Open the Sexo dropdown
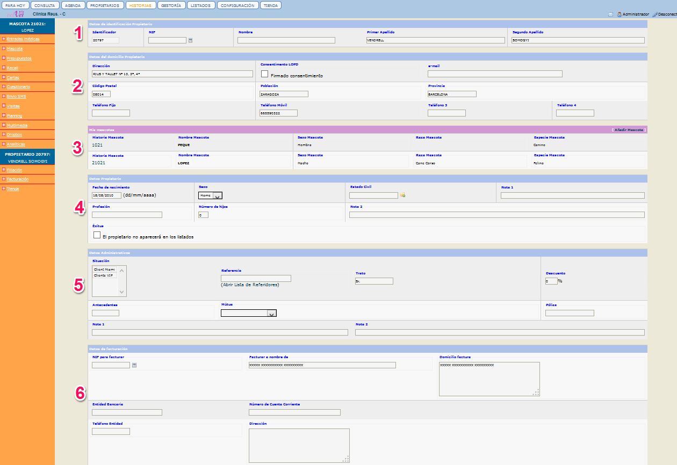 [210, 196]
